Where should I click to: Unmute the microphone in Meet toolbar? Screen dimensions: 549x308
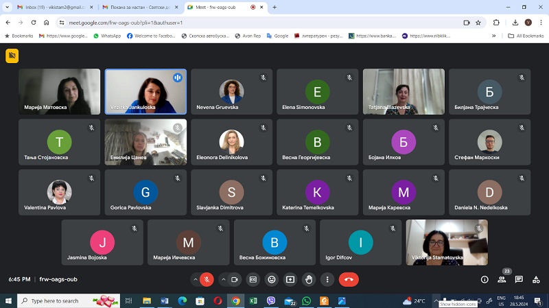(x=206, y=279)
